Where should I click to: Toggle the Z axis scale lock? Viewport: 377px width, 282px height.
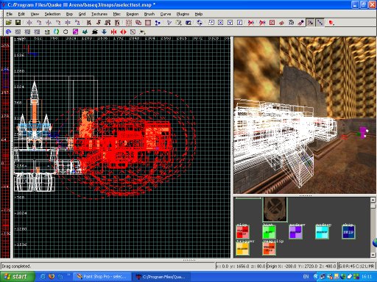[239, 23]
